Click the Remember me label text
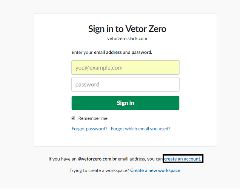The height and width of the screenshot is (189, 240). click(93, 118)
